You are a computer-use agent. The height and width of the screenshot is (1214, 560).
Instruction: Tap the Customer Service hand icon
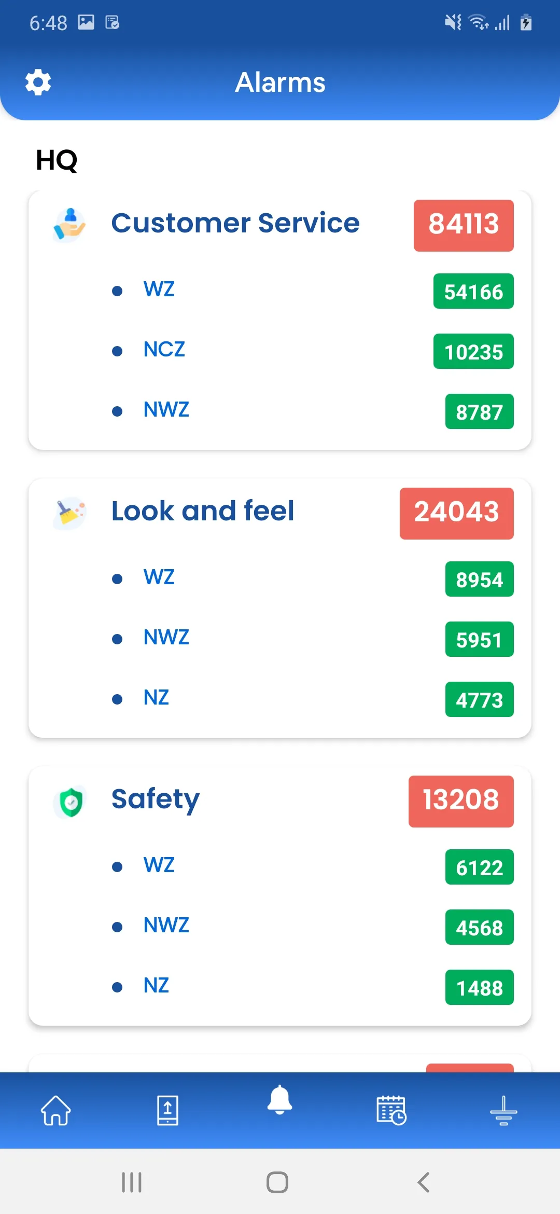pos(69,225)
